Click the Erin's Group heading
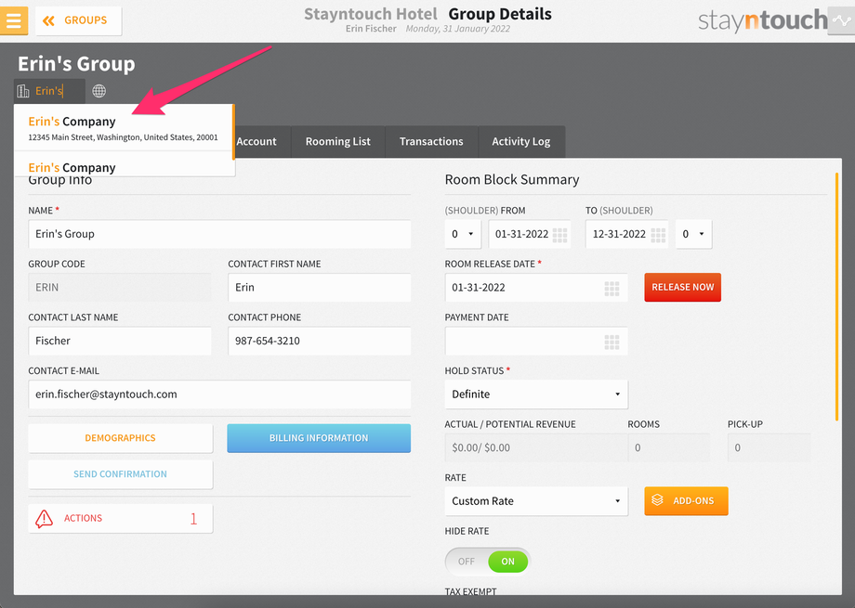855x608 pixels. (76, 64)
